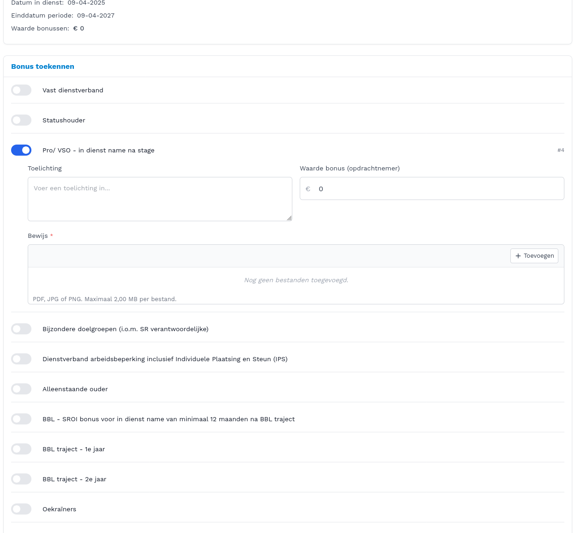
Task: Enable Bijzondere doelgroepen toggle
Action: pos(21,329)
